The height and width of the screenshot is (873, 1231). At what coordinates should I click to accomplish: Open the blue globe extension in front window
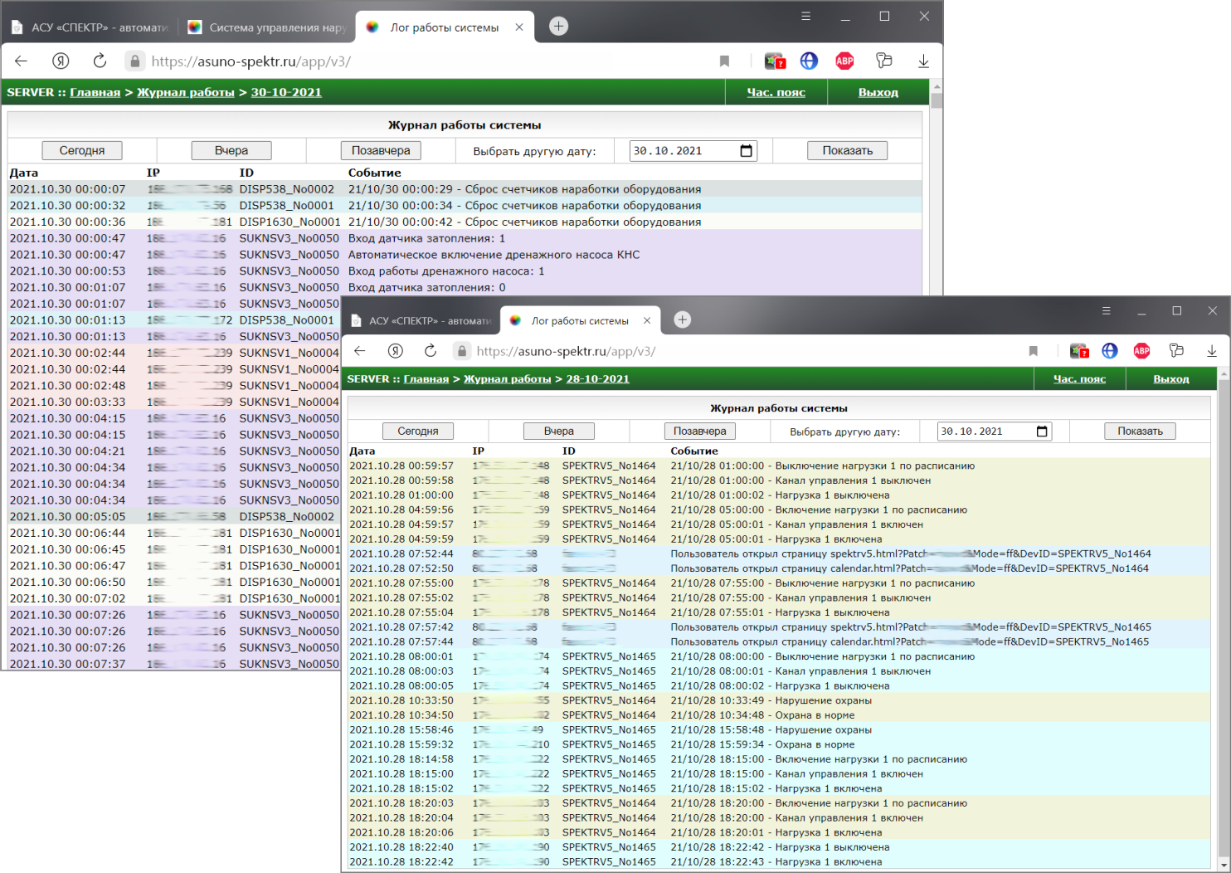[x=1110, y=351]
